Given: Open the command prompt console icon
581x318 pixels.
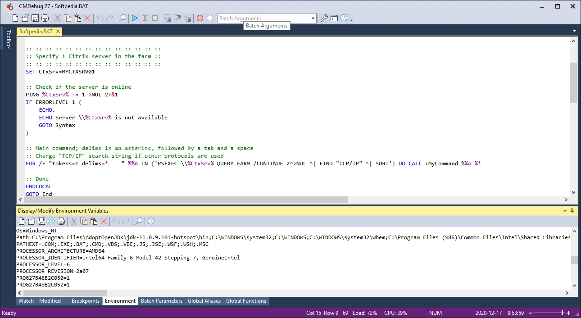Looking at the screenshot, I should (334, 18).
